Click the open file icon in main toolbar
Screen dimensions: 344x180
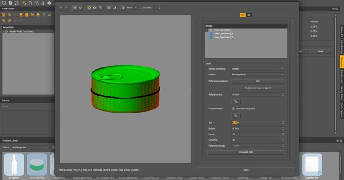point(10,3)
